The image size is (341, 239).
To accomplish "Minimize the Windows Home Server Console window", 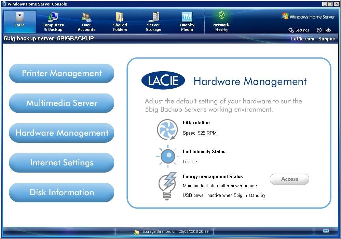I will (325, 4).
